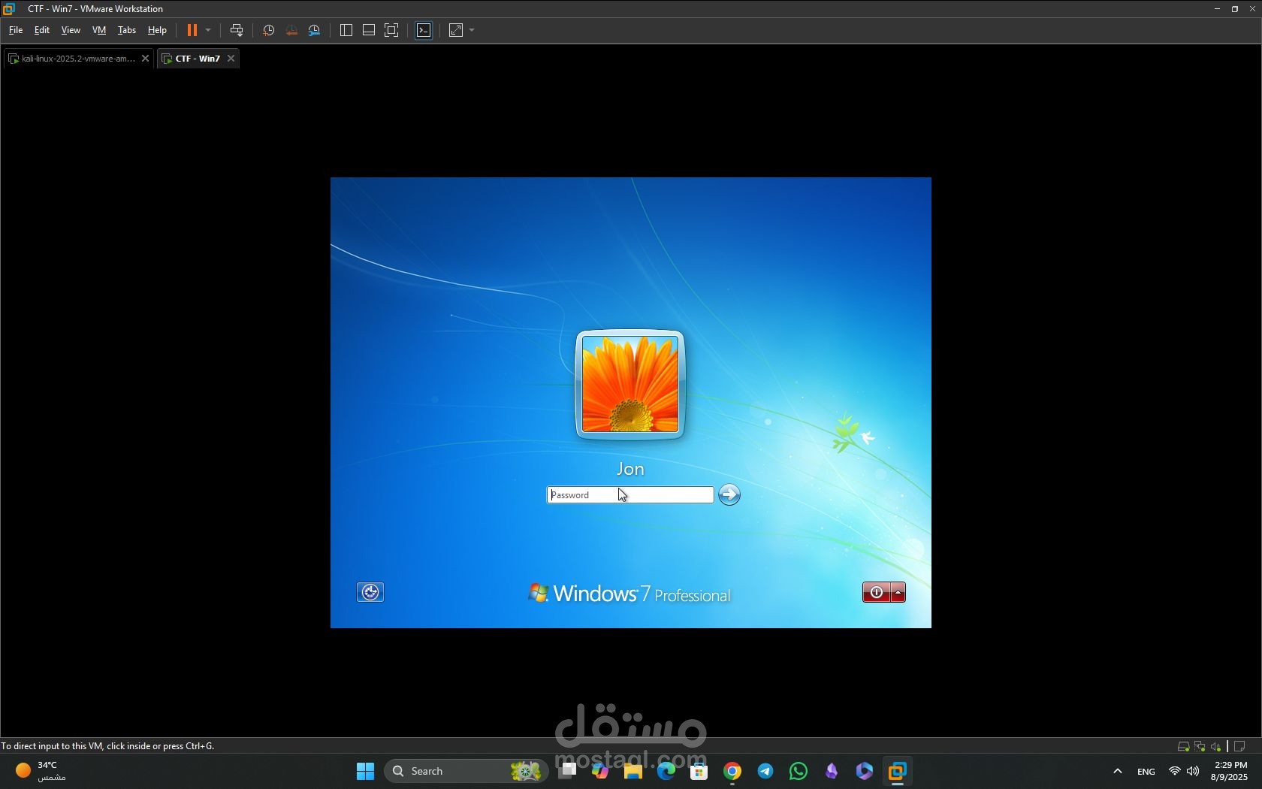Open the Edit menu
This screenshot has height=789, width=1262.
(42, 30)
